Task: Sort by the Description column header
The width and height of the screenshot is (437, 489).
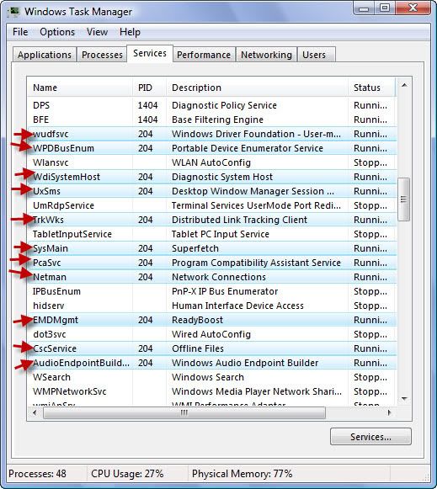Action: [x=257, y=88]
